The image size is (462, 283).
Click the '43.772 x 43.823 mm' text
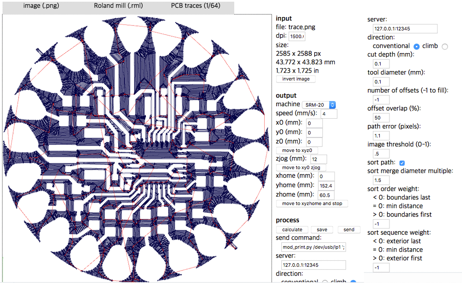coord(305,62)
